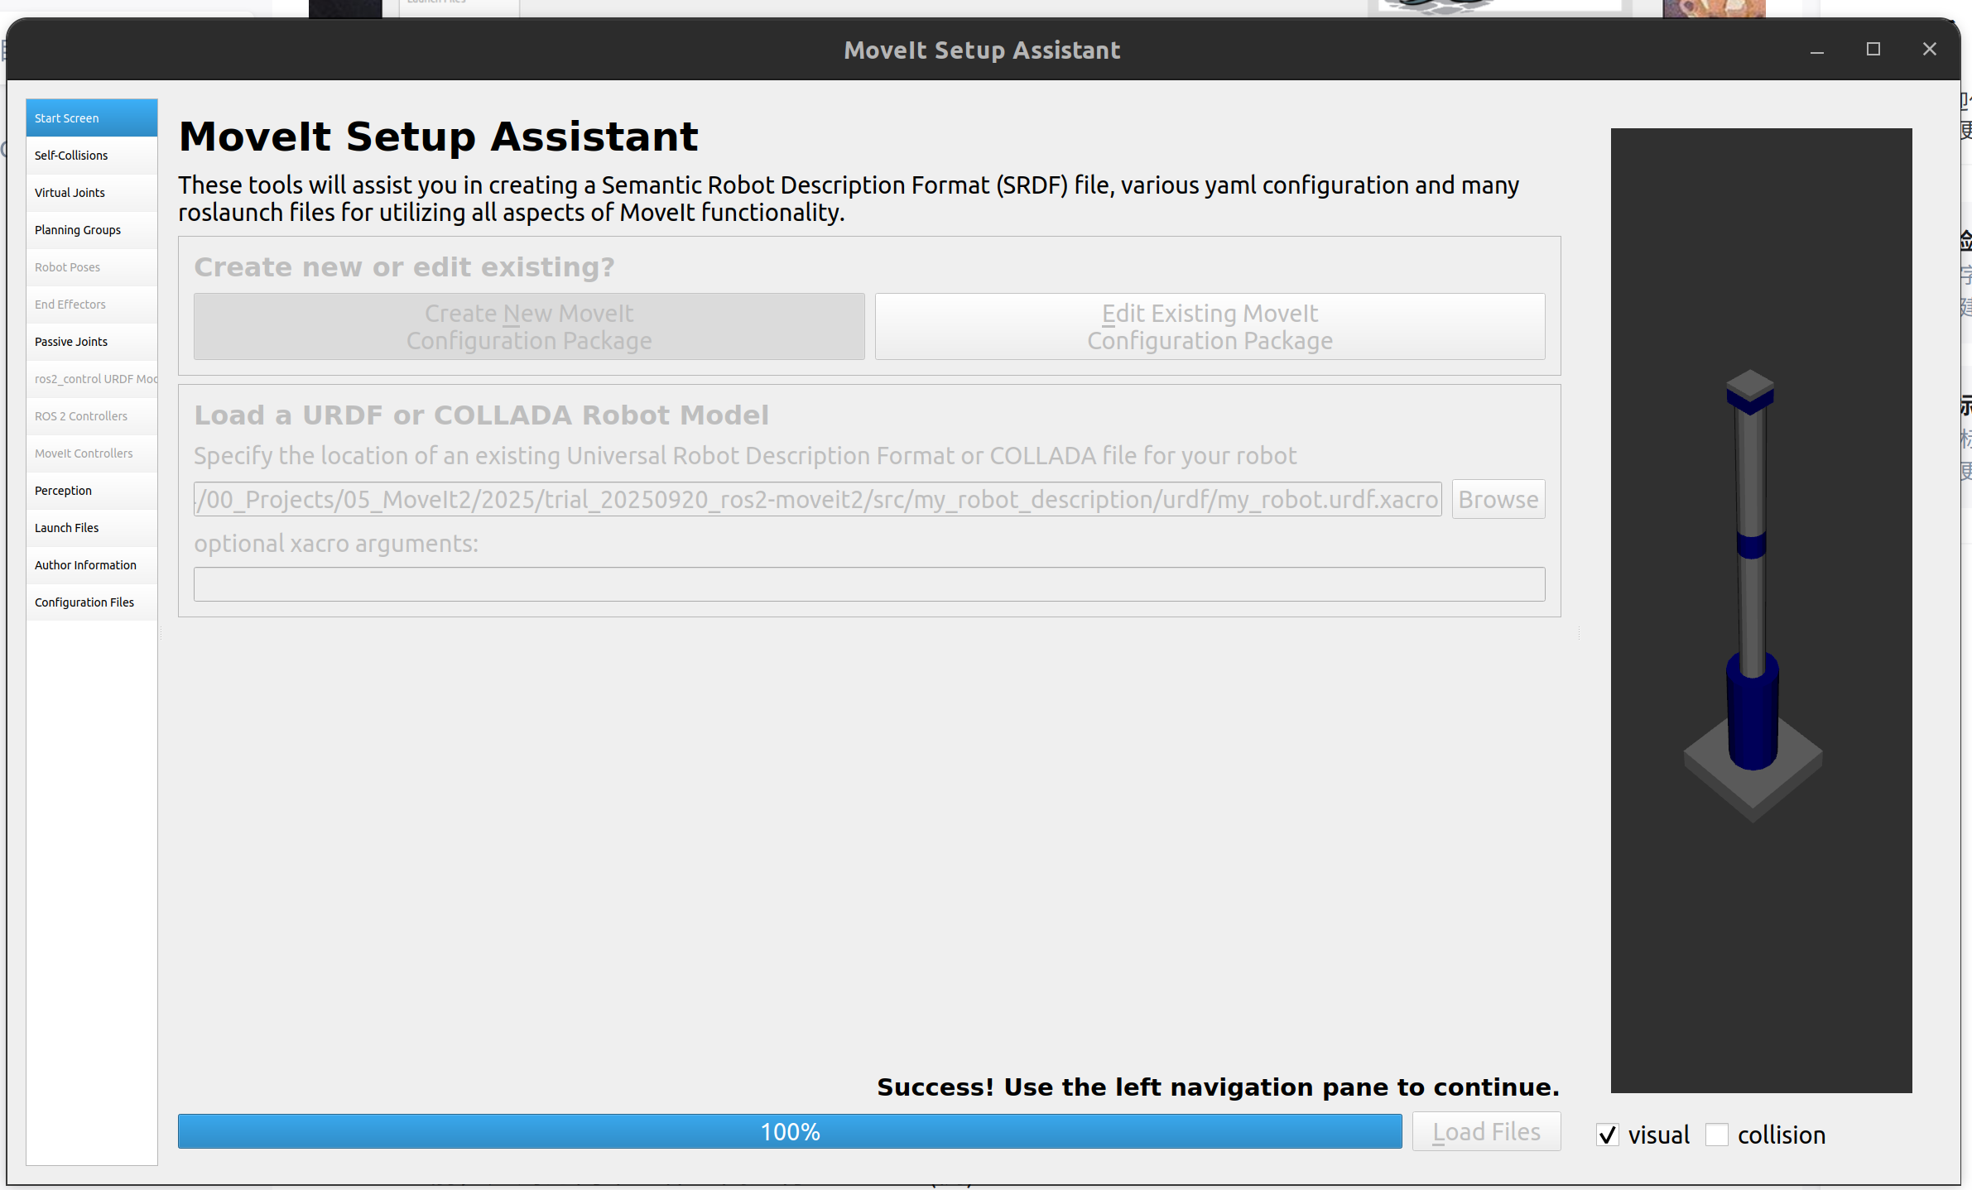Open the Passive Joints section
The image size is (1972, 1190).
tap(71, 342)
